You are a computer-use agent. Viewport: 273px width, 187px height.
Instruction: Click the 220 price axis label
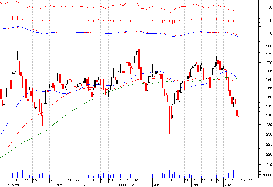pos(269,154)
